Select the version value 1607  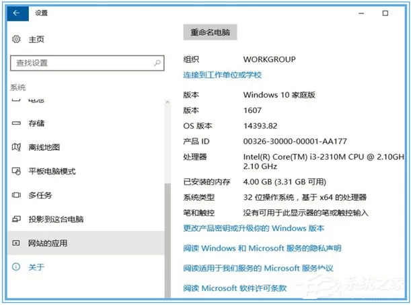[252, 110]
